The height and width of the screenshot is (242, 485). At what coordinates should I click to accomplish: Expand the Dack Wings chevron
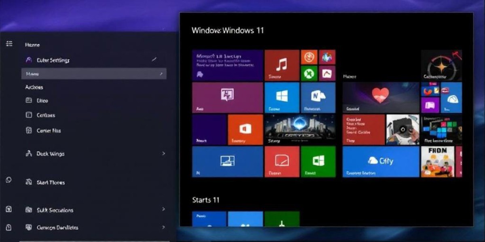click(163, 154)
